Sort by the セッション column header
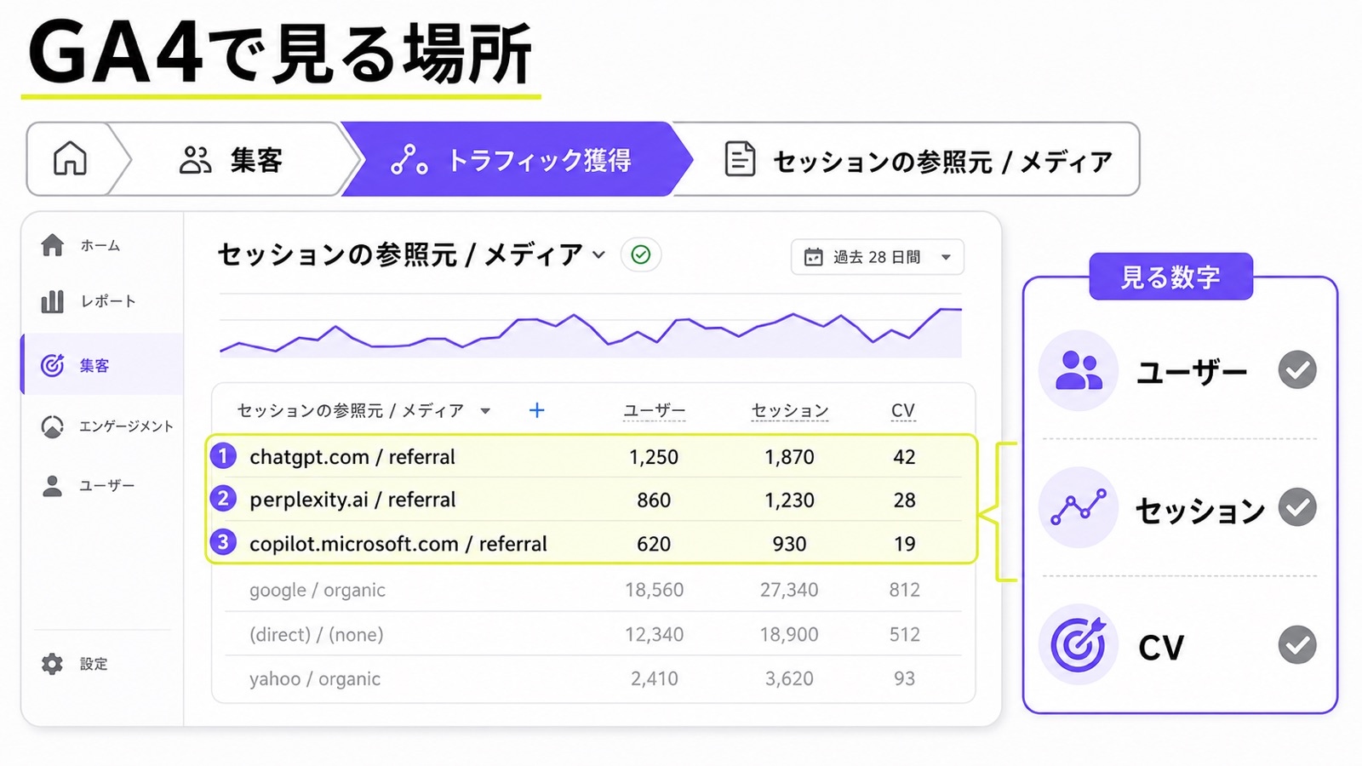The height and width of the screenshot is (766, 1362). [x=789, y=411]
